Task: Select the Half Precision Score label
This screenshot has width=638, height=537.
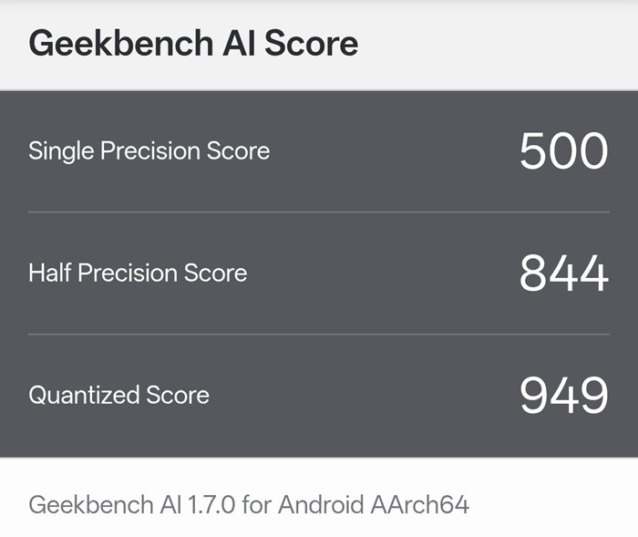Action: tap(138, 273)
